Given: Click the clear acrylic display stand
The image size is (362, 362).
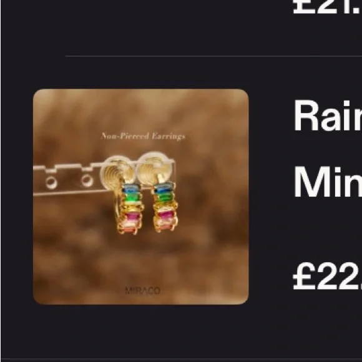Looking at the screenshot, I should (104, 178).
